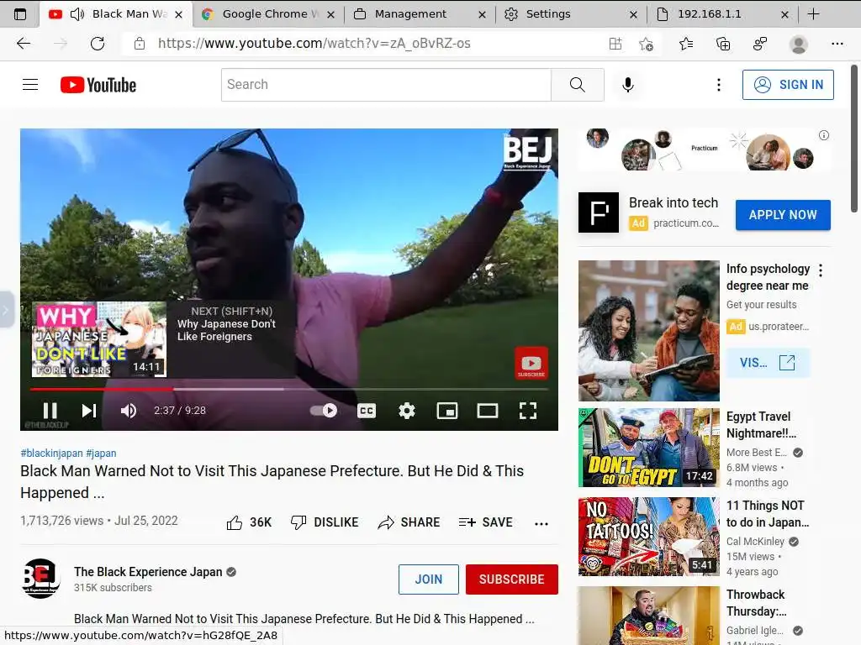Enter full screen mode icon
Screen dimensions: 861x645
pyautogui.click(x=528, y=410)
